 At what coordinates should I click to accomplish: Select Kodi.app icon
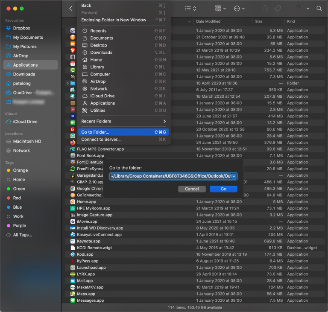(x=73, y=254)
